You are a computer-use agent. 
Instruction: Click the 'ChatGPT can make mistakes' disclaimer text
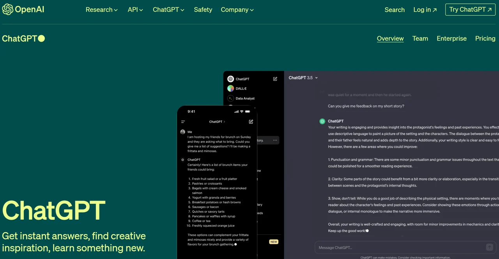click(x=405, y=257)
